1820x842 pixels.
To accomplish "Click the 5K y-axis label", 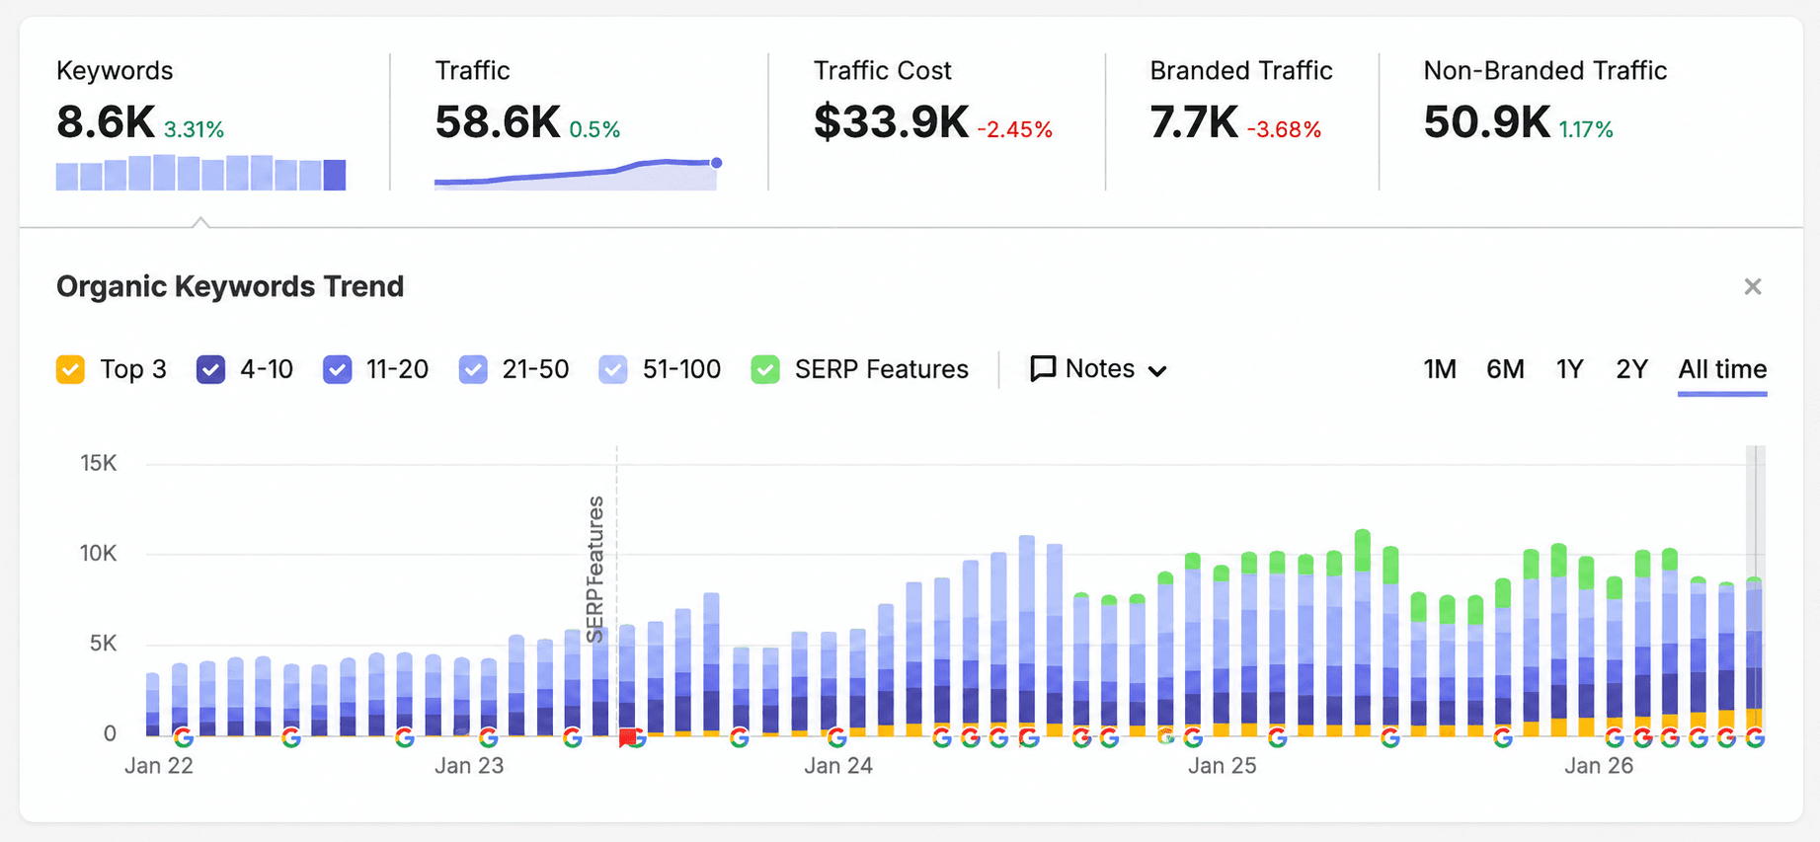I will [x=104, y=644].
